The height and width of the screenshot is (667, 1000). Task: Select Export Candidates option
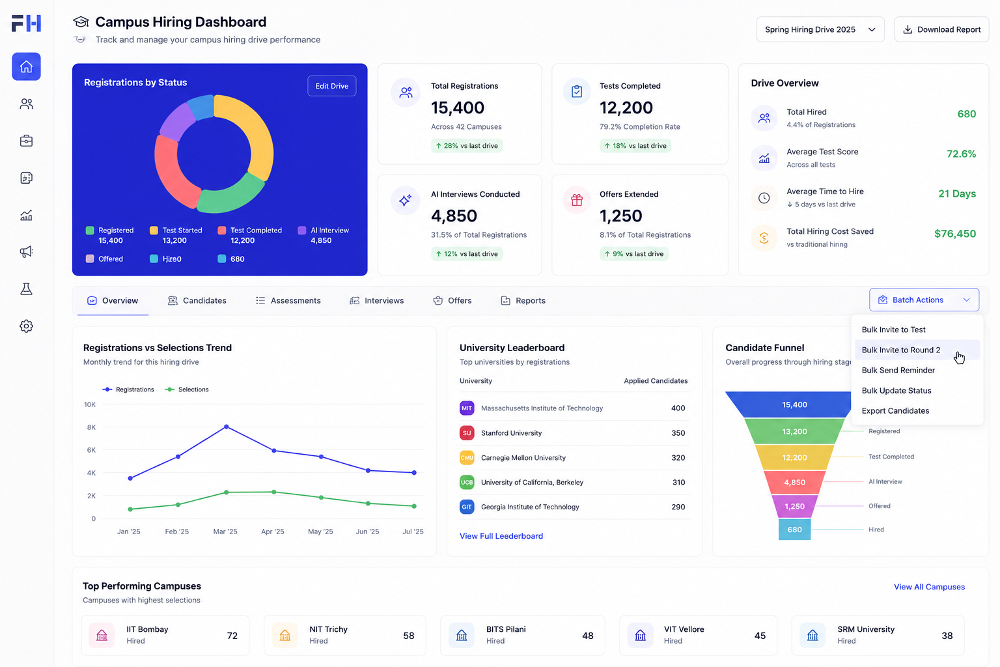tap(917, 410)
